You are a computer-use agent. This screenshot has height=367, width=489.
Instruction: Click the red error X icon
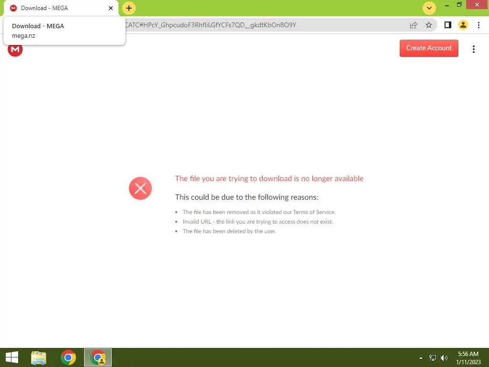point(140,188)
